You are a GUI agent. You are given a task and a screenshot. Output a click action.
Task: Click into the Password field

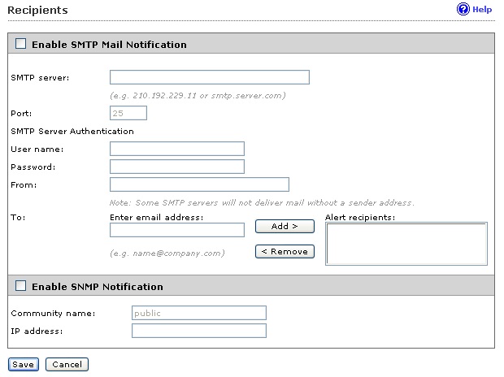point(176,167)
